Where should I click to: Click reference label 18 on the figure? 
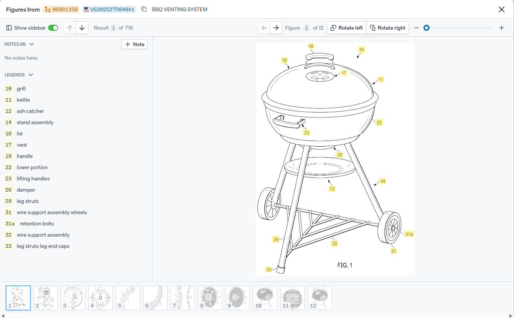click(x=311, y=46)
